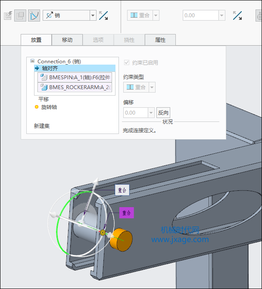Select the 平移 constraint item
The height and width of the screenshot is (289, 262).
click(44, 99)
